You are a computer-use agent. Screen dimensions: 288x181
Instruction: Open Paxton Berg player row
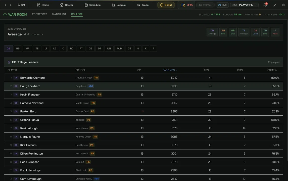(143, 111)
